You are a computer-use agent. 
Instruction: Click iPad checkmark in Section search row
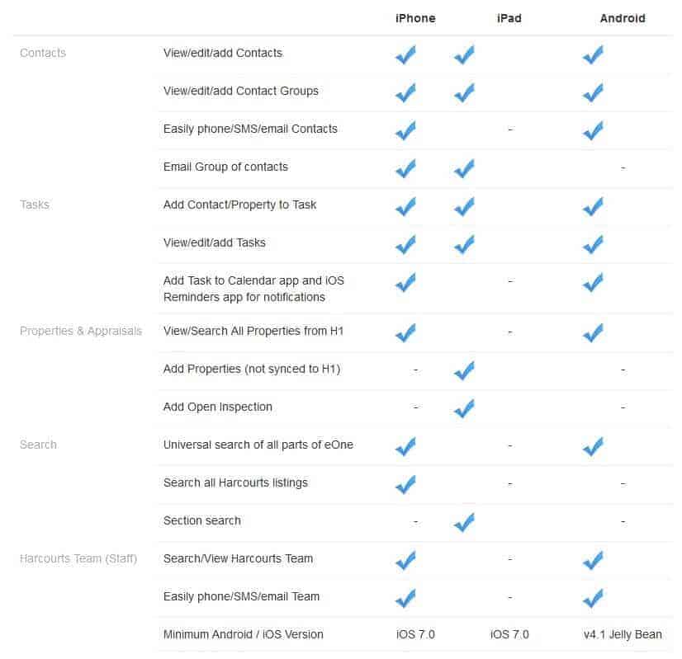464,522
